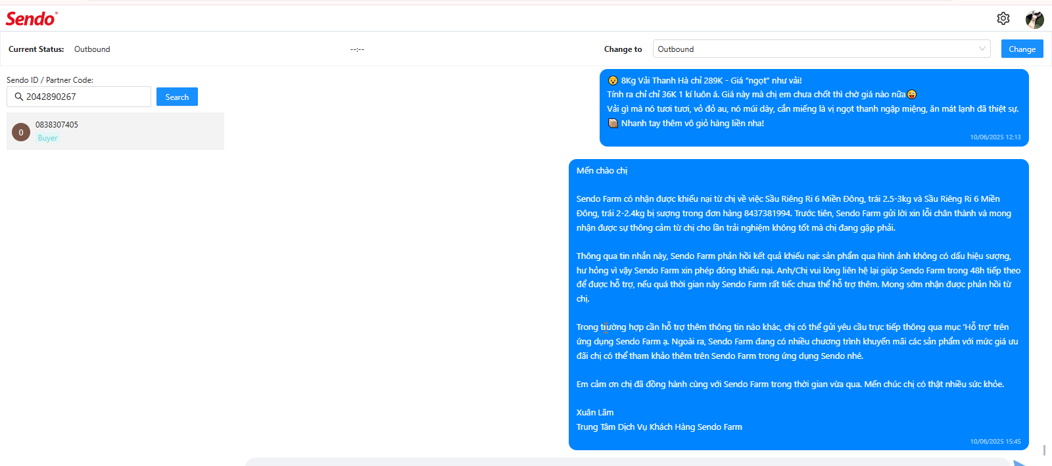1052x466 pixels.
Task: Click the Change to label
Action: [623, 49]
